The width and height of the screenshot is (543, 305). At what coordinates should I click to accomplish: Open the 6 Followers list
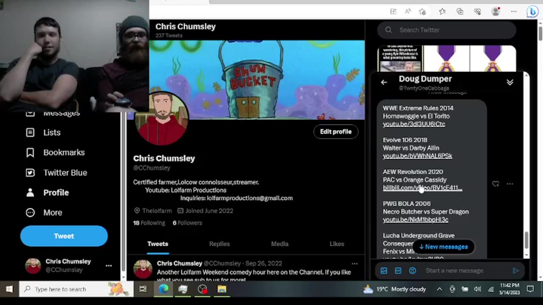187,223
